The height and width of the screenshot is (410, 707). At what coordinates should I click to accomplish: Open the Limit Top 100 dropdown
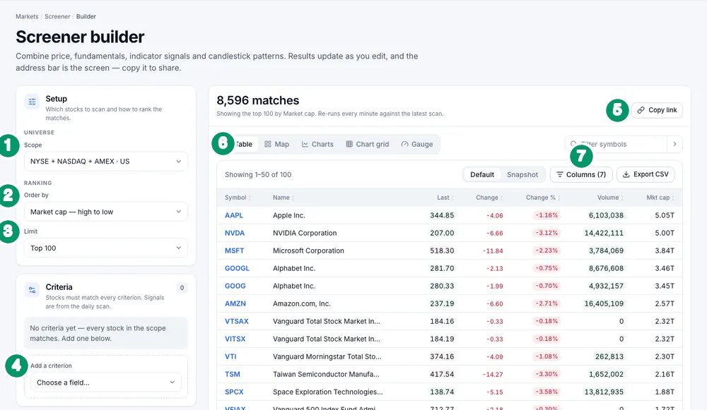click(106, 248)
